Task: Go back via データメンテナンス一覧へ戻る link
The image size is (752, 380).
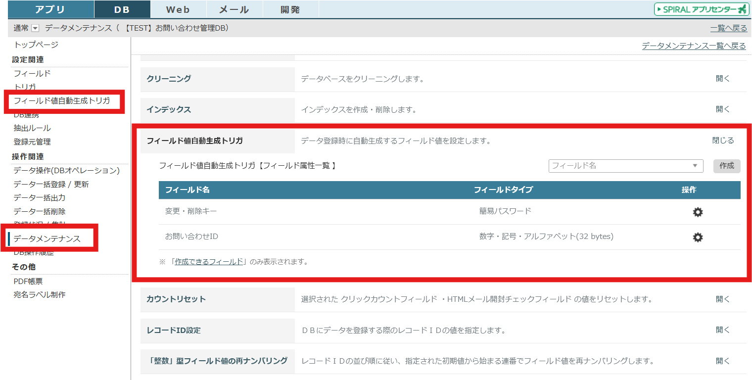Action: (694, 46)
